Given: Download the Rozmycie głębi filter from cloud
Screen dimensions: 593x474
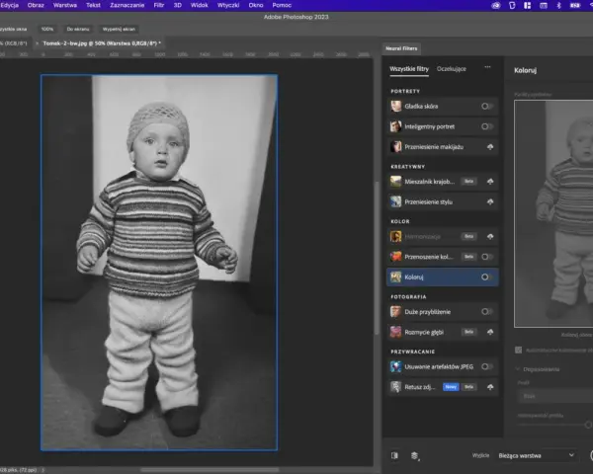Looking at the screenshot, I should pyautogui.click(x=490, y=332).
